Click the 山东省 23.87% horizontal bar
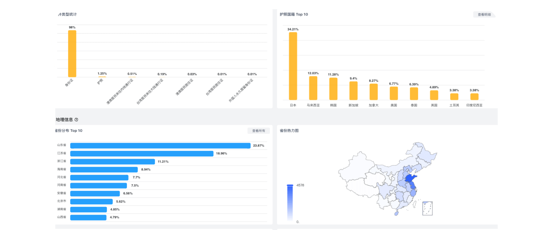553x230 pixels. click(x=160, y=146)
